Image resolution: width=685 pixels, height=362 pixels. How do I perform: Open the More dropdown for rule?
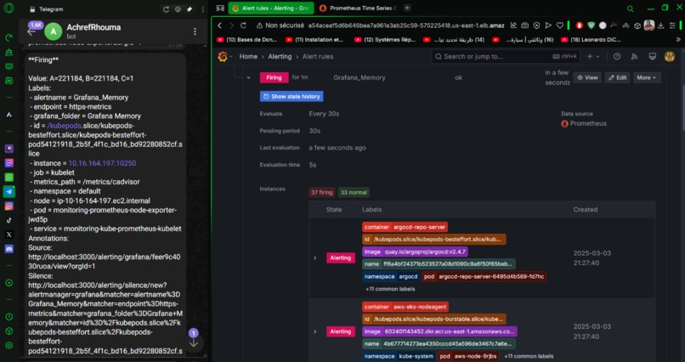(x=647, y=77)
